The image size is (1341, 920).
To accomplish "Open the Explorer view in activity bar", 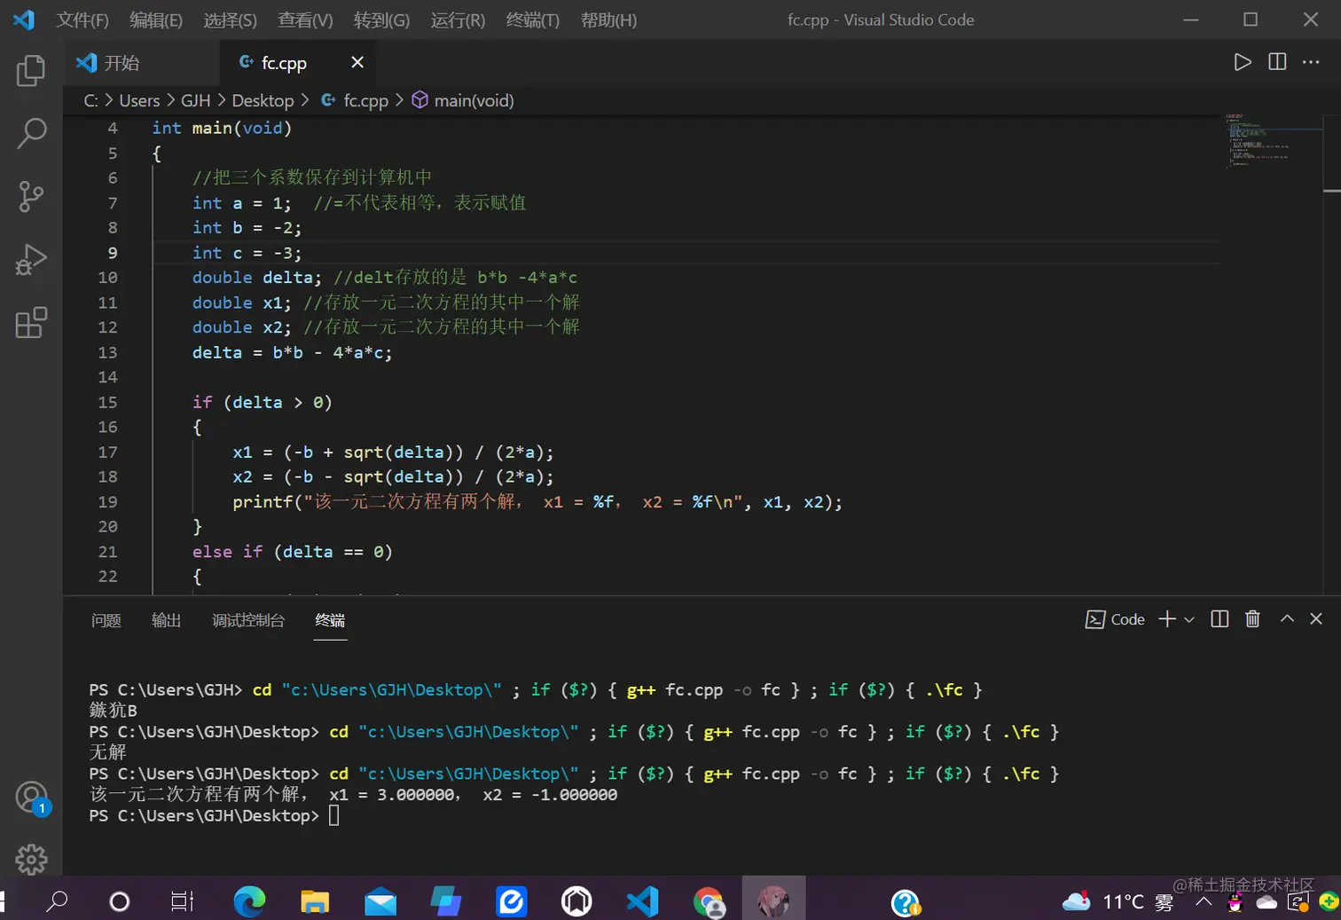I will [x=31, y=70].
